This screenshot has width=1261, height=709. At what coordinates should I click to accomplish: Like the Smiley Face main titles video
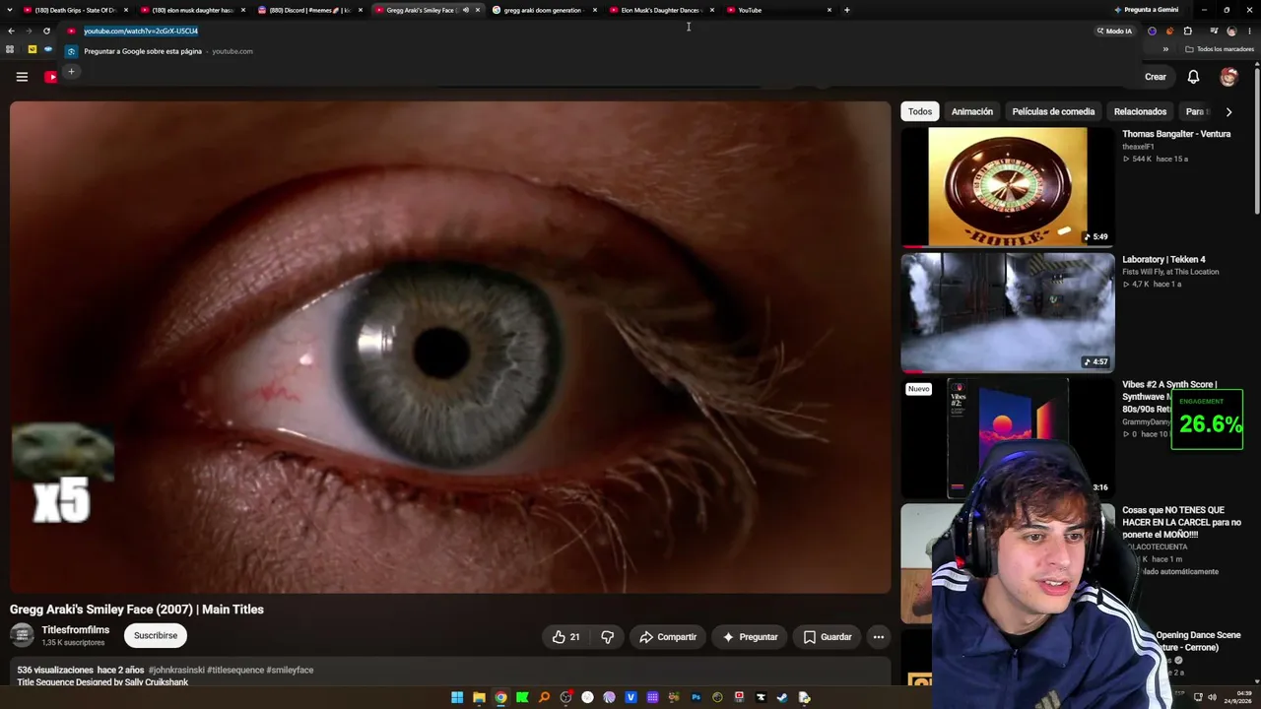tap(566, 637)
